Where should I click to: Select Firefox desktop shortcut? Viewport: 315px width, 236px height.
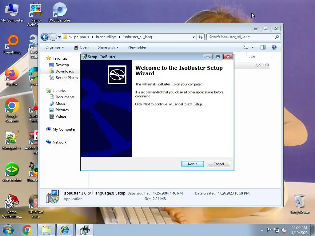click(12, 77)
